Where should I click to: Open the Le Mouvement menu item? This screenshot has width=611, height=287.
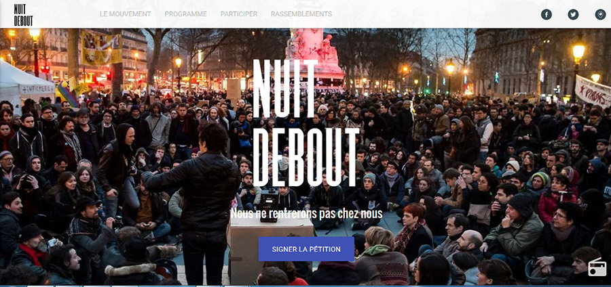pos(126,14)
